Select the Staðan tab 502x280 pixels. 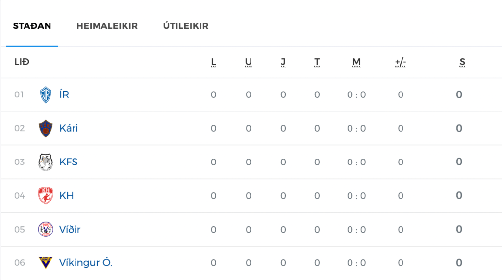(x=32, y=26)
